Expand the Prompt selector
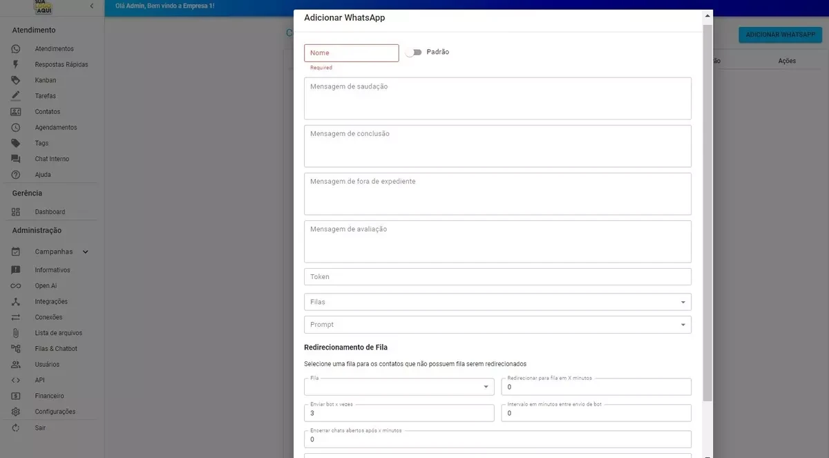The width and height of the screenshot is (829, 458). [497, 324]
